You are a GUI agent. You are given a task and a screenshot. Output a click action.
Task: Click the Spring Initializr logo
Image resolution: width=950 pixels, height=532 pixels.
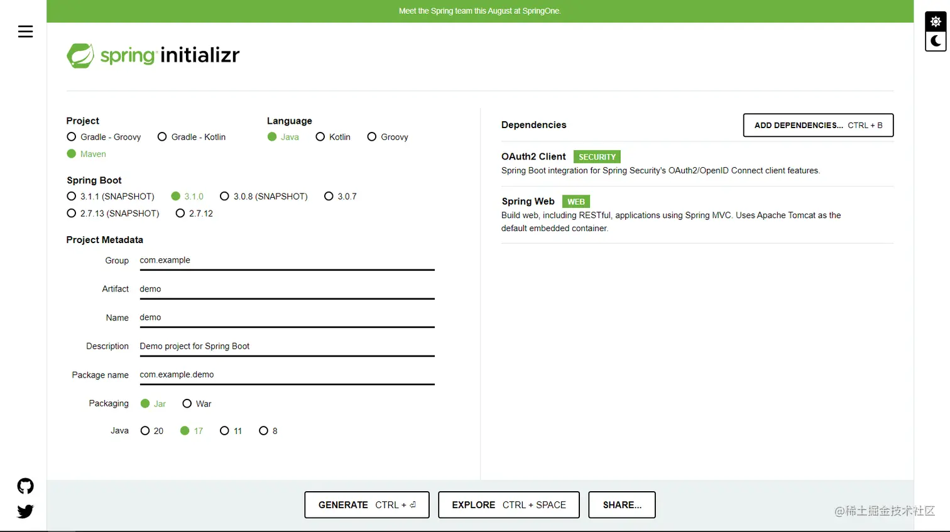pyautogui.click(x=153, y=55)
